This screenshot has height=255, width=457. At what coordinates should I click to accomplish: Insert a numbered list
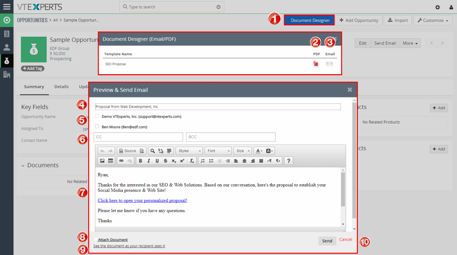(x=203, y=161)
